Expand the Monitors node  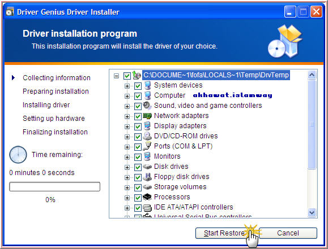[x=127, y=157]
